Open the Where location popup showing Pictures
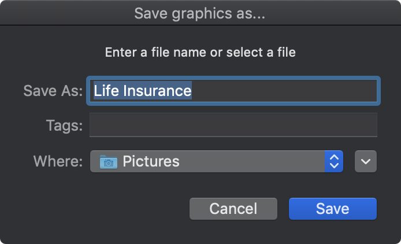The height and width of the screenshot is (244, 401). point(217,161)
